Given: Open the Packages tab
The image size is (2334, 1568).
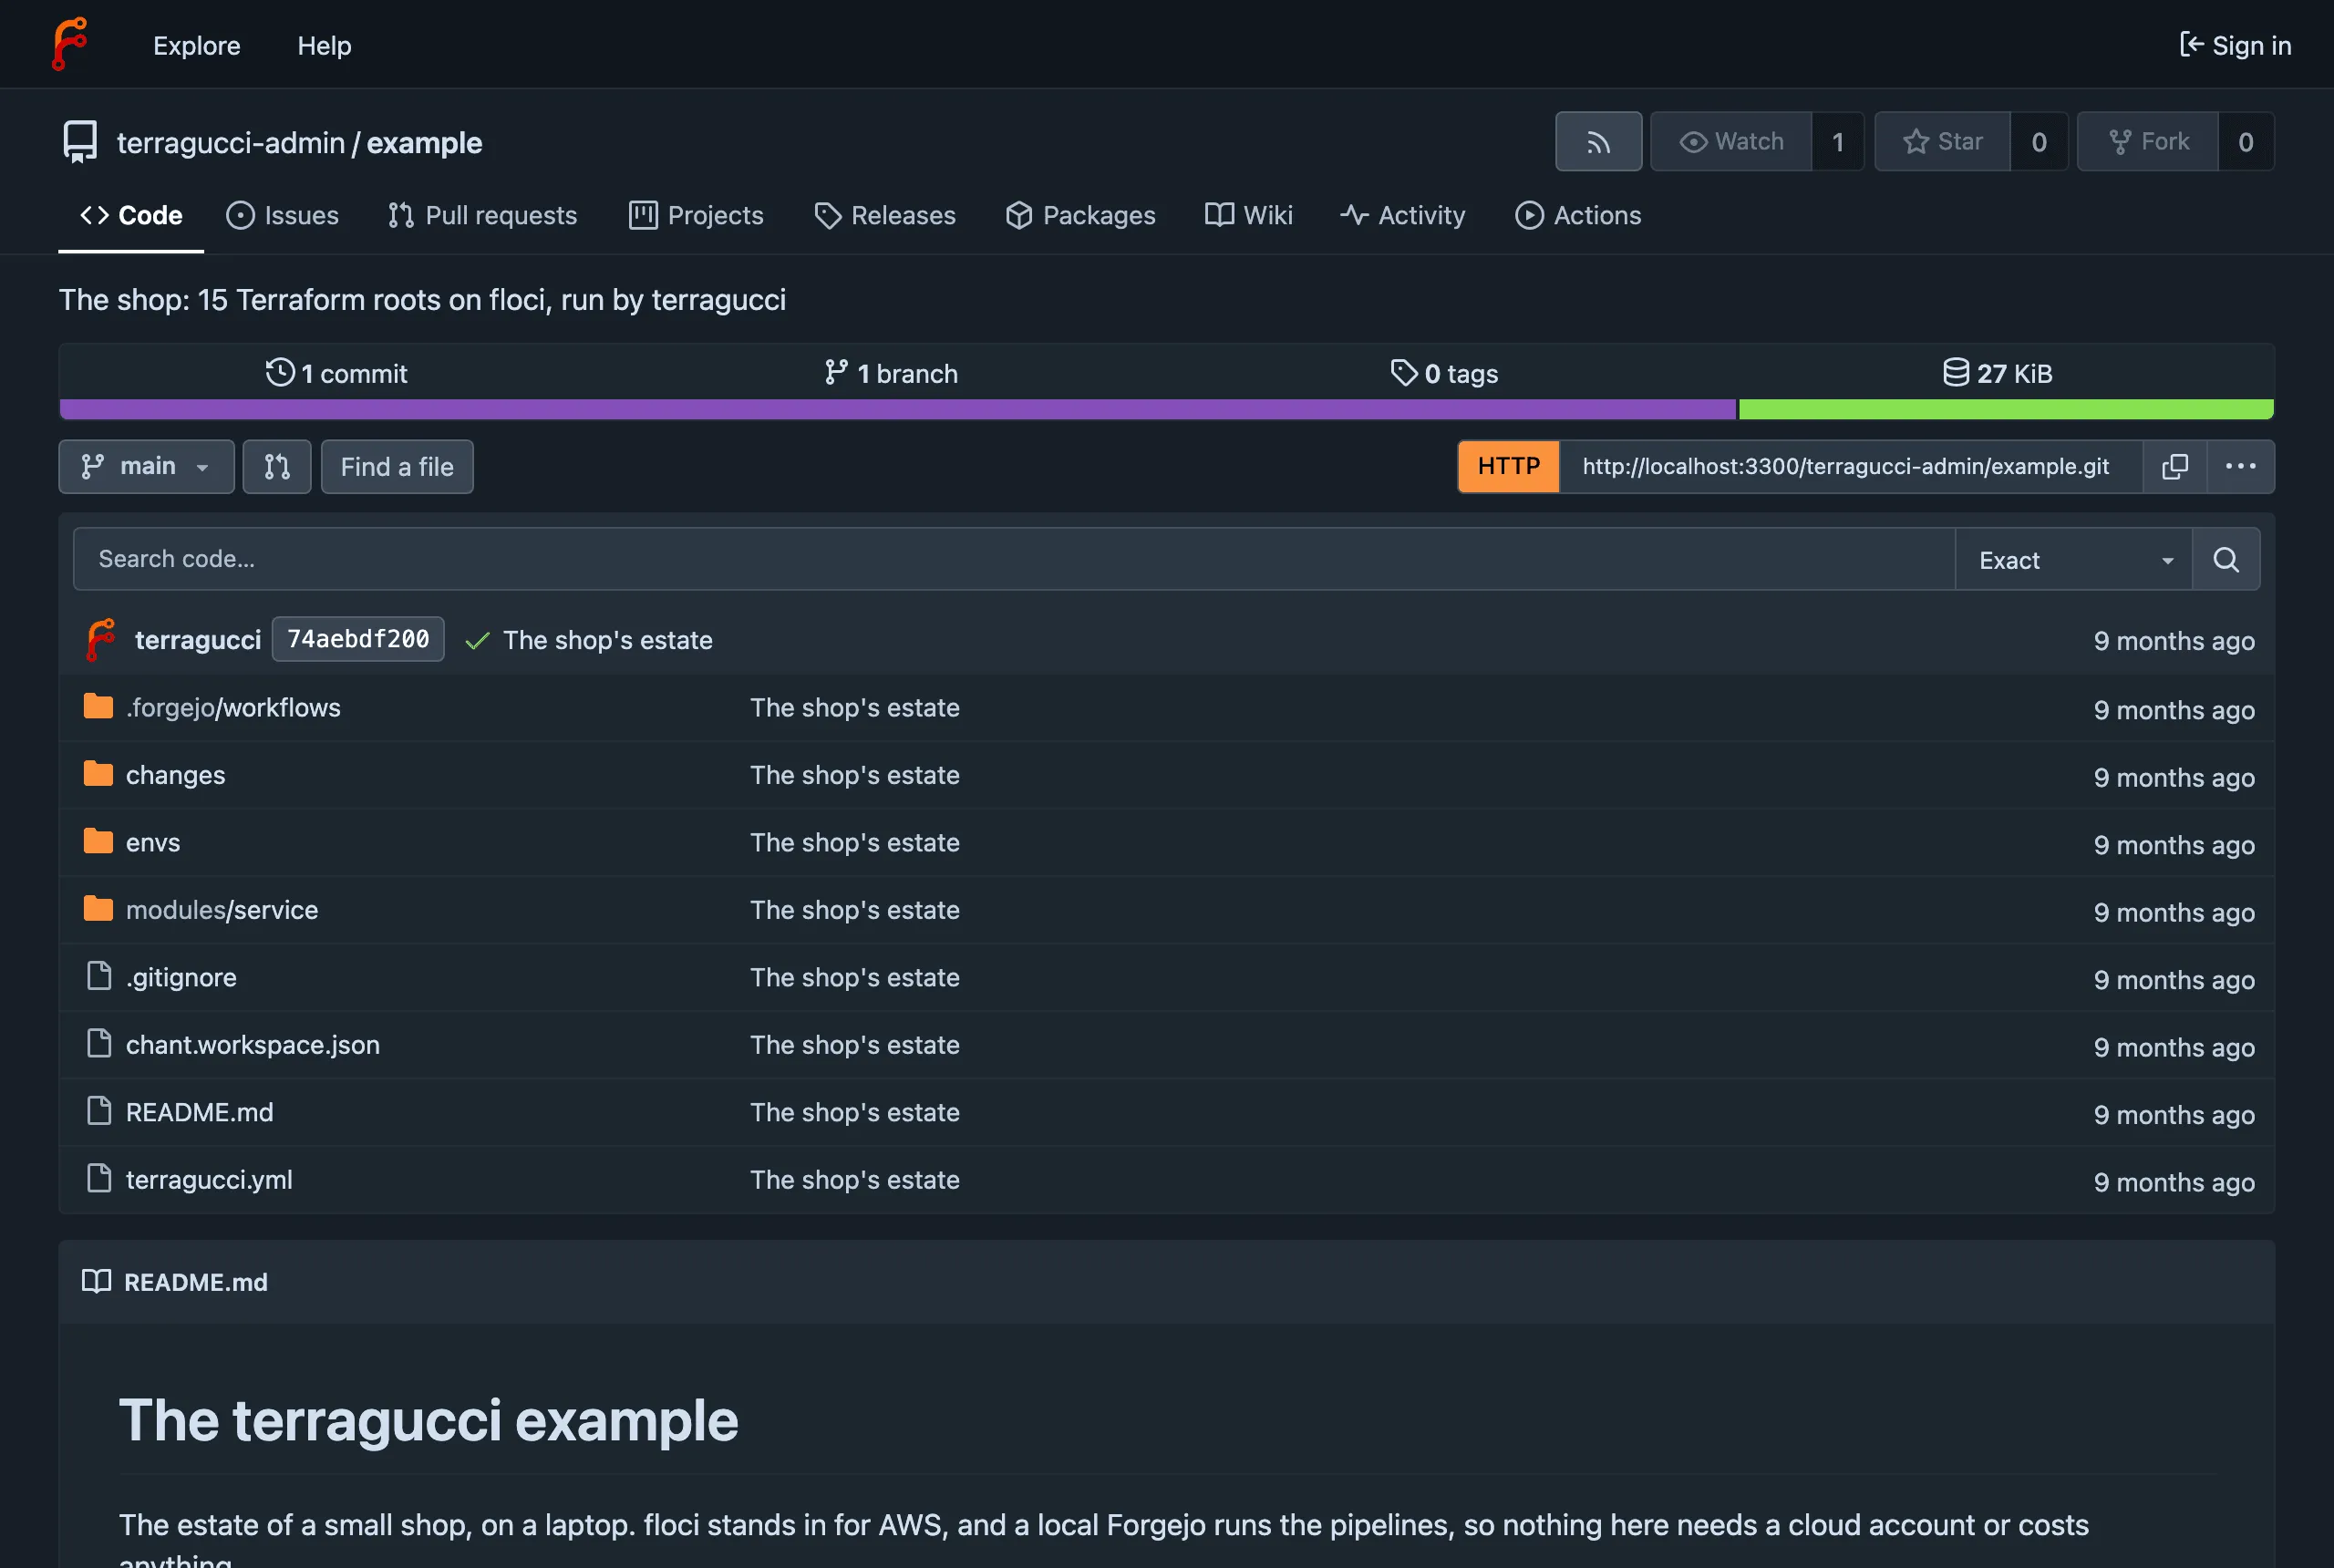Looking at the screenshot, I should point(1080,215).
